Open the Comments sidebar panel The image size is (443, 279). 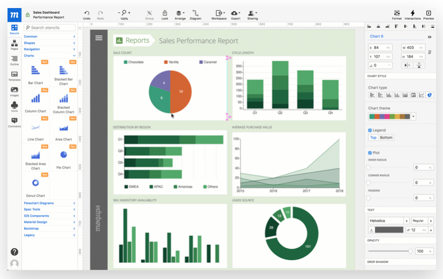coord(14,122)
